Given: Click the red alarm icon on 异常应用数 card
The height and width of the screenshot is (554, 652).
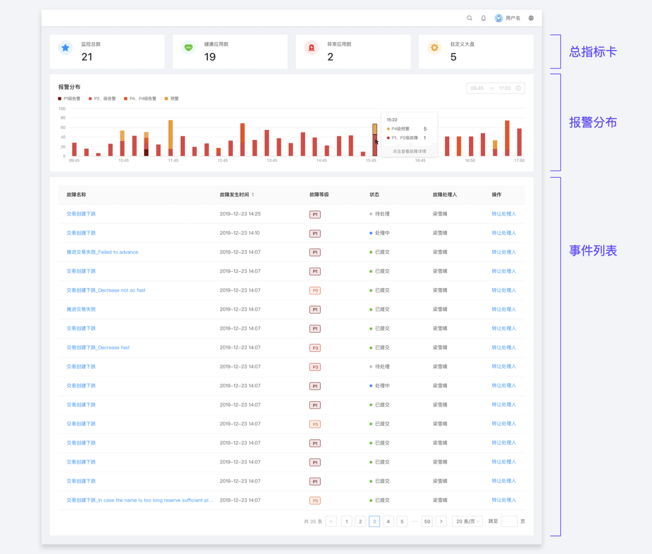Looking at the screenshot, I should (311, 48).
